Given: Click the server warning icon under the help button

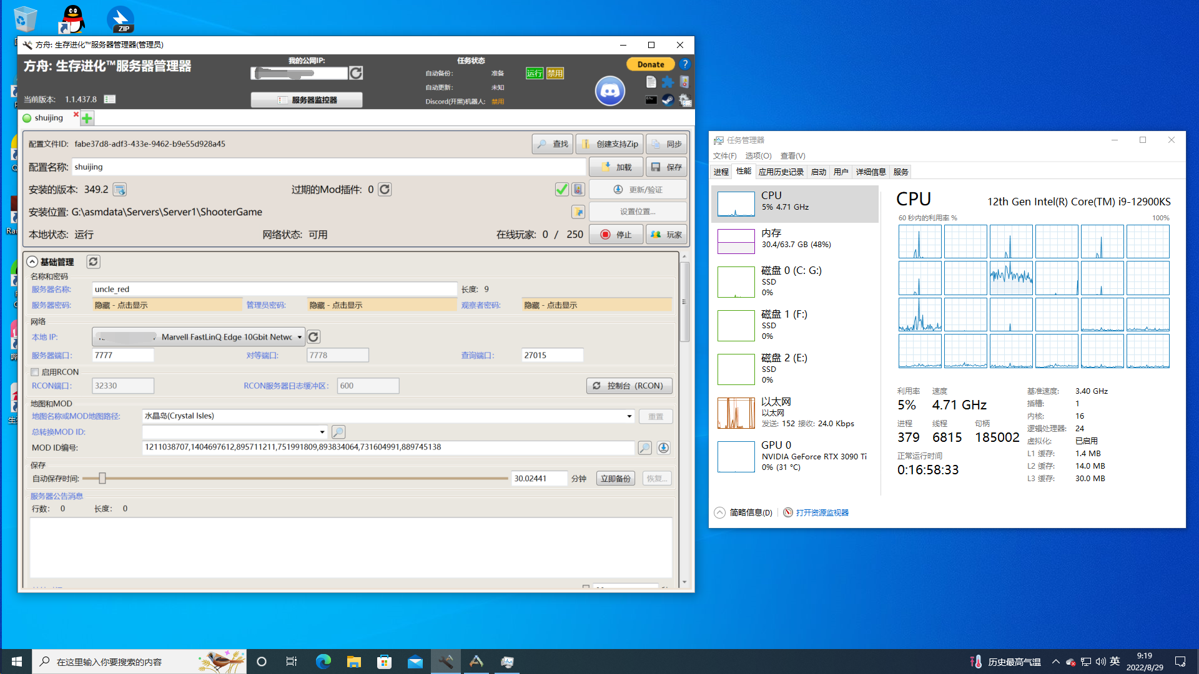Looking at the screenshot, I should [x=684, y=82].
